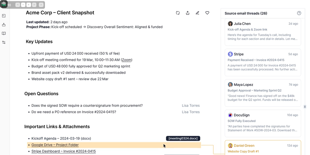
Task: Open Maya Lopez Budget Approval email card
Action: pos(263,93)
